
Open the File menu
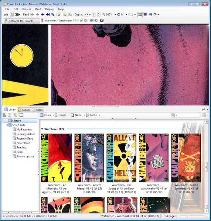(x=7, y=9)
